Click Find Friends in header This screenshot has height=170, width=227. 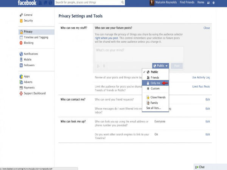pyautogui.click(x=187, y=2)
